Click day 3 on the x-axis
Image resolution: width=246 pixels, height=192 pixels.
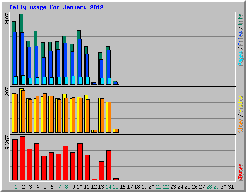pos(30,187)
